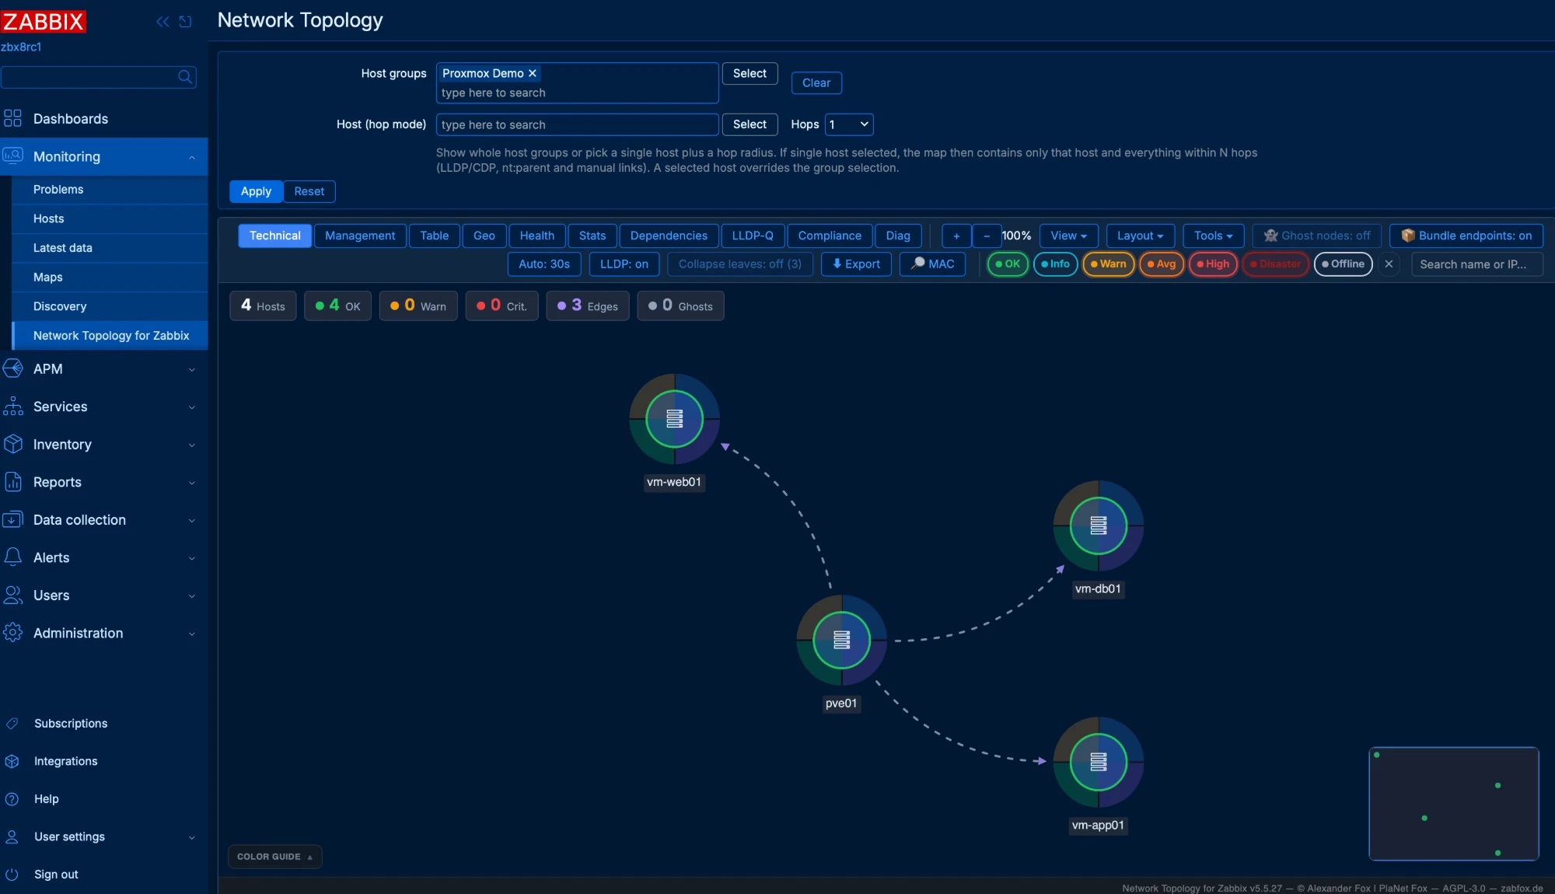
Task: Open Help in sidebar
Action: pos(46,799)
